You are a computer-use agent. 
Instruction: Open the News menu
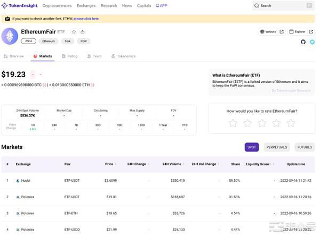click(127, 6)
